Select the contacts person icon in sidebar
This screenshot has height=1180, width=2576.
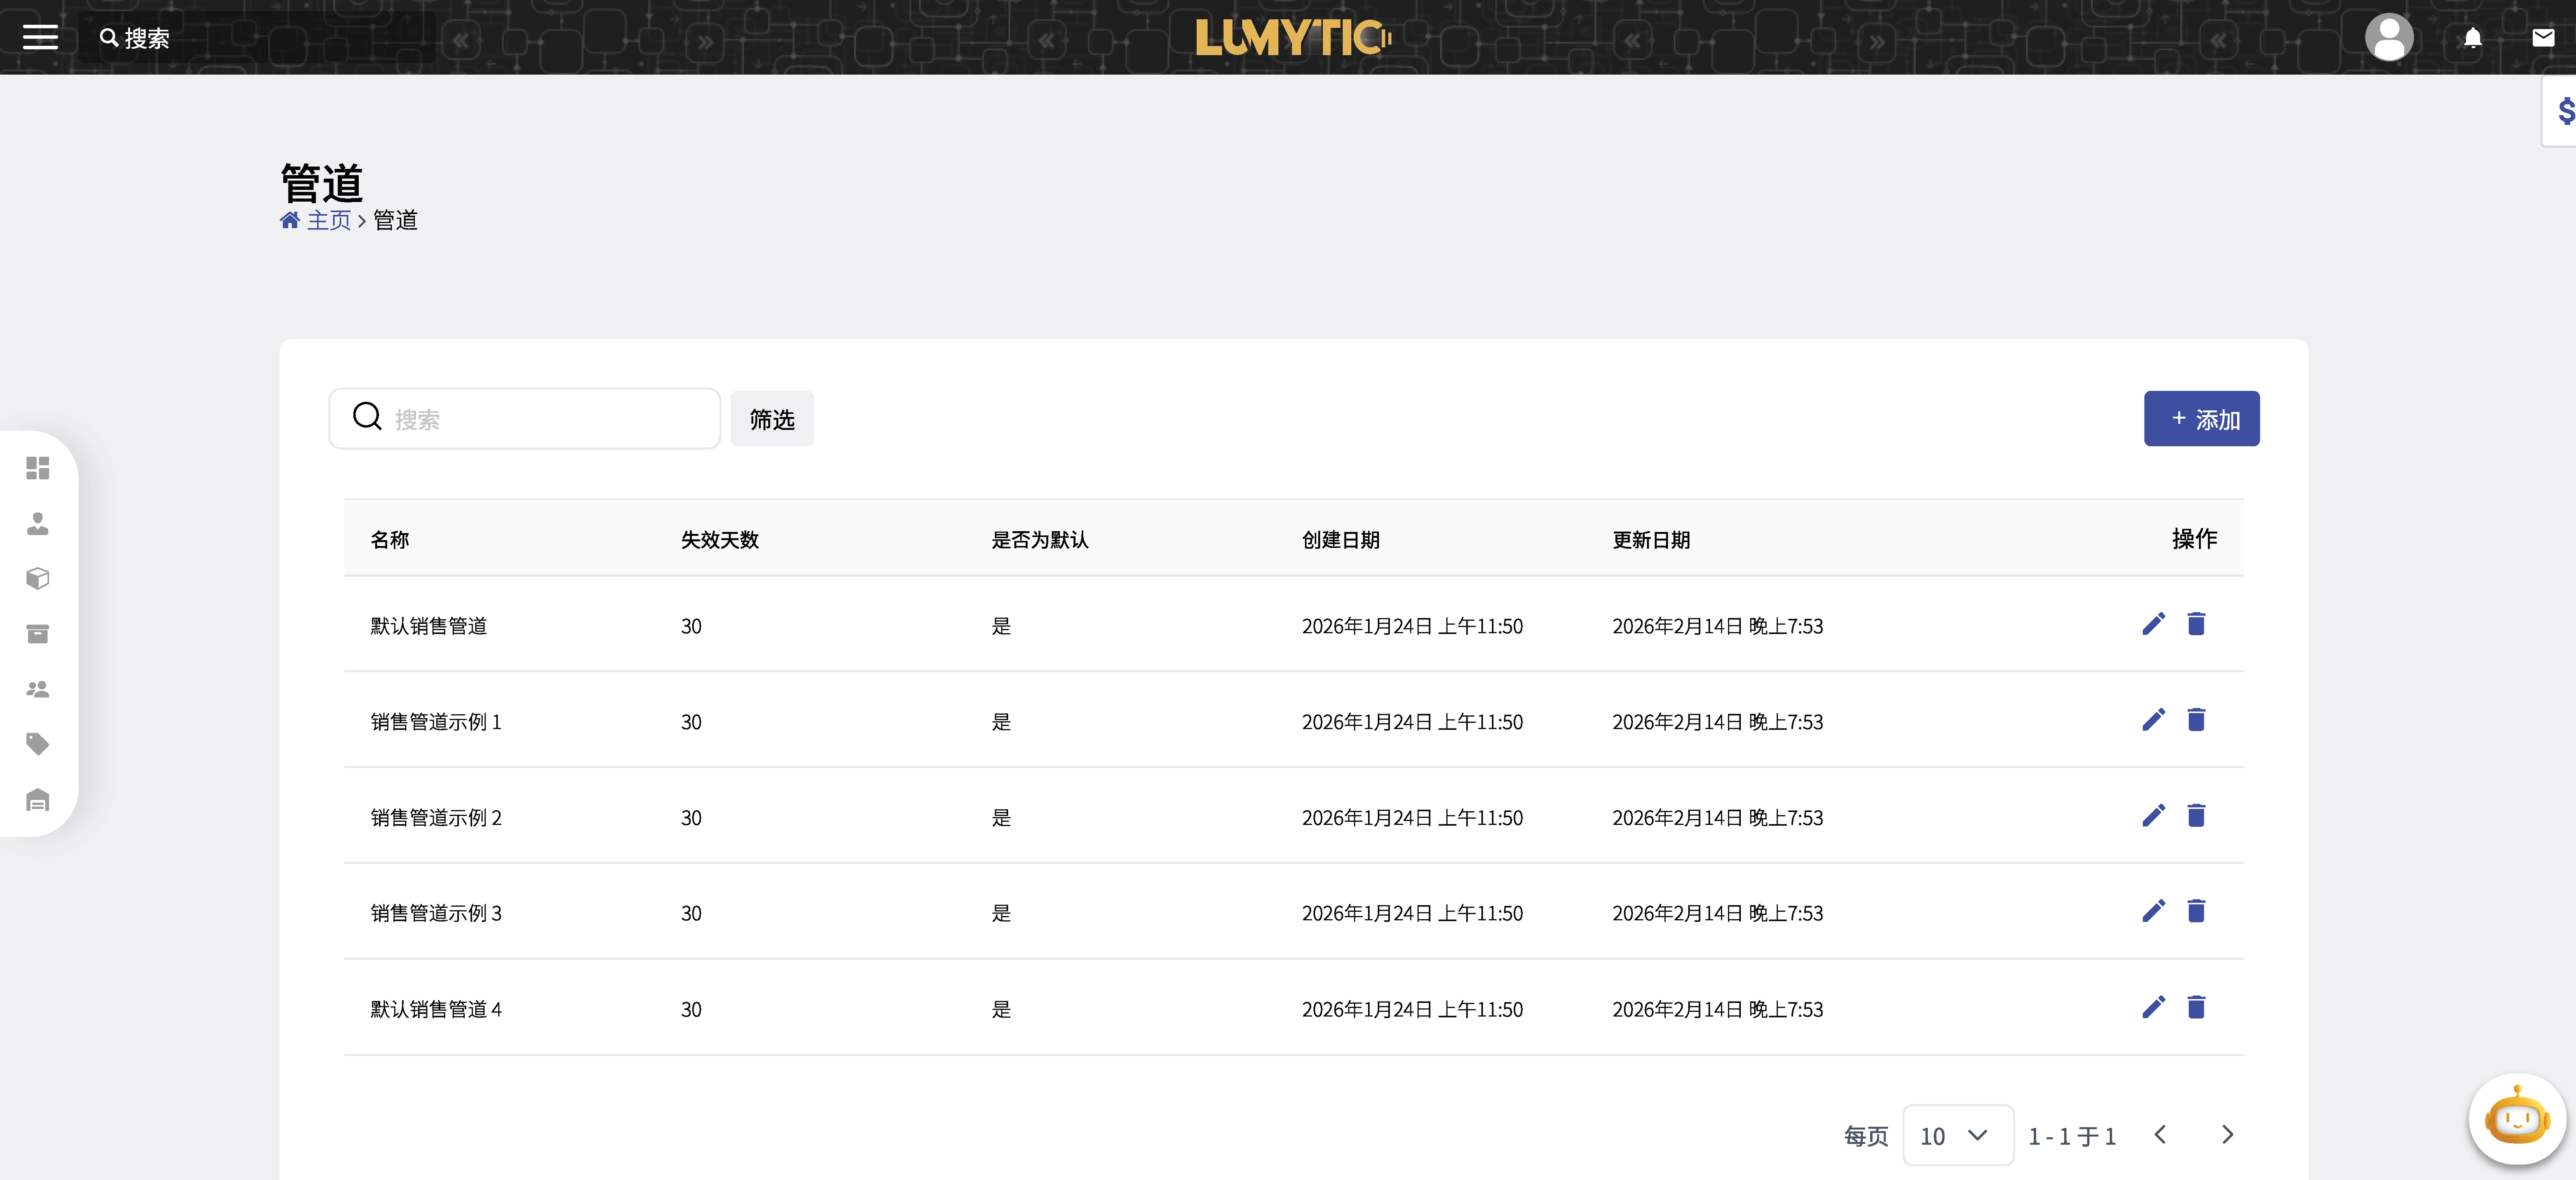pyautogui.click(x=37, y=524)
